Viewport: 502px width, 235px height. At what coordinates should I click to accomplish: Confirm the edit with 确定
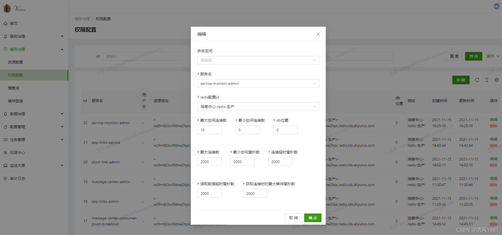(313, 218)
